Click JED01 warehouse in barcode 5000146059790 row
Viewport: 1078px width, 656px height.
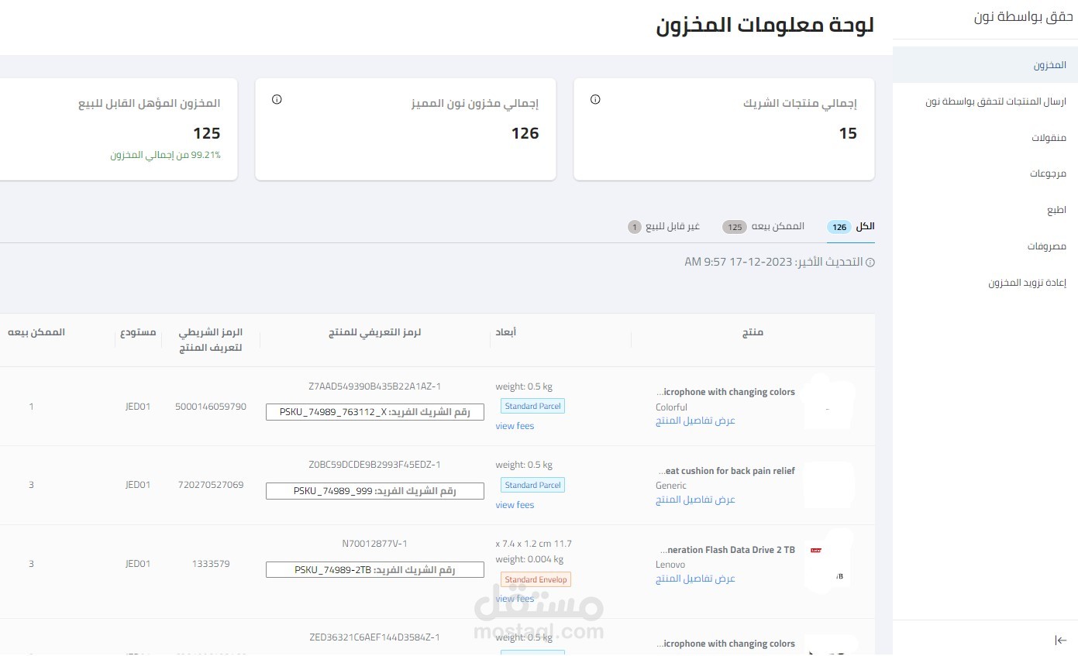[x=138, y=406]
